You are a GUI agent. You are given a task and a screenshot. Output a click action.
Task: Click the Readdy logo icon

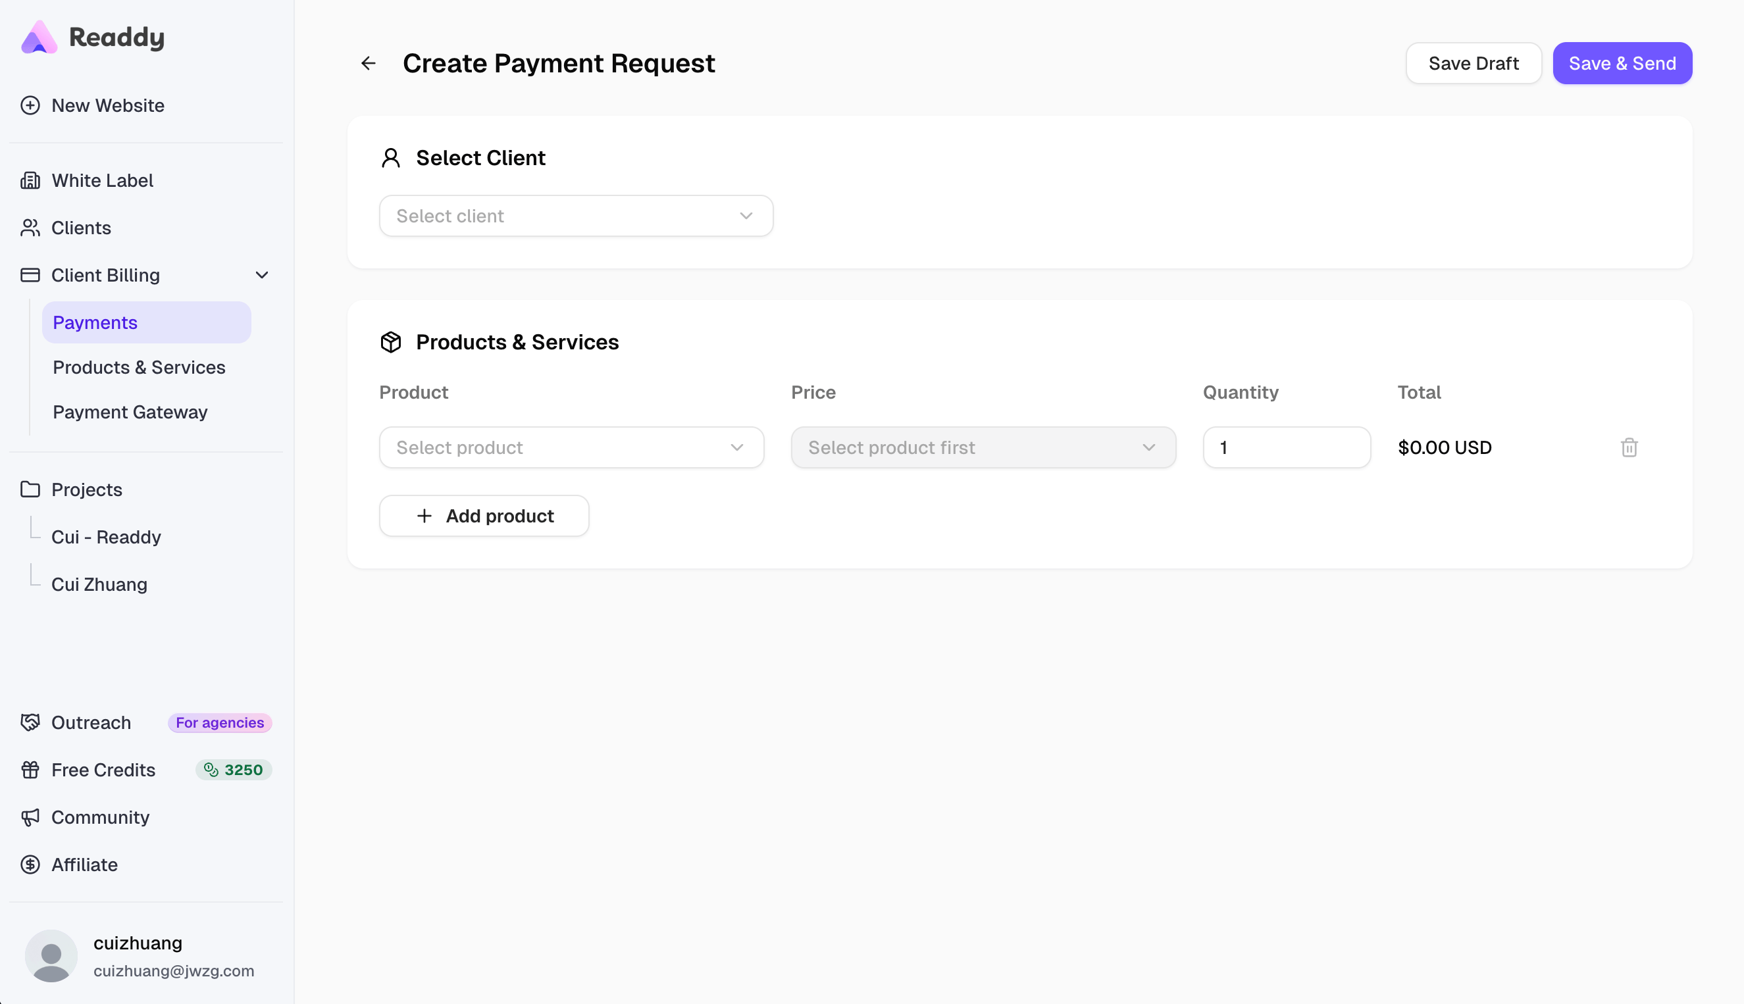[x=39, y=38]
